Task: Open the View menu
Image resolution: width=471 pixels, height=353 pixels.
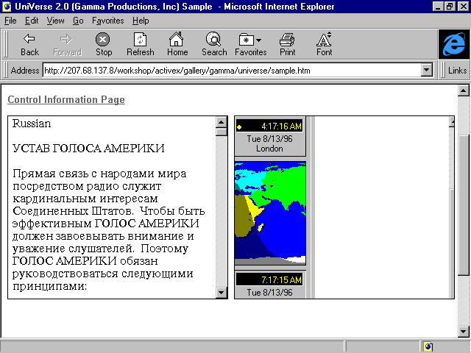Action: (x=56, y=21)
